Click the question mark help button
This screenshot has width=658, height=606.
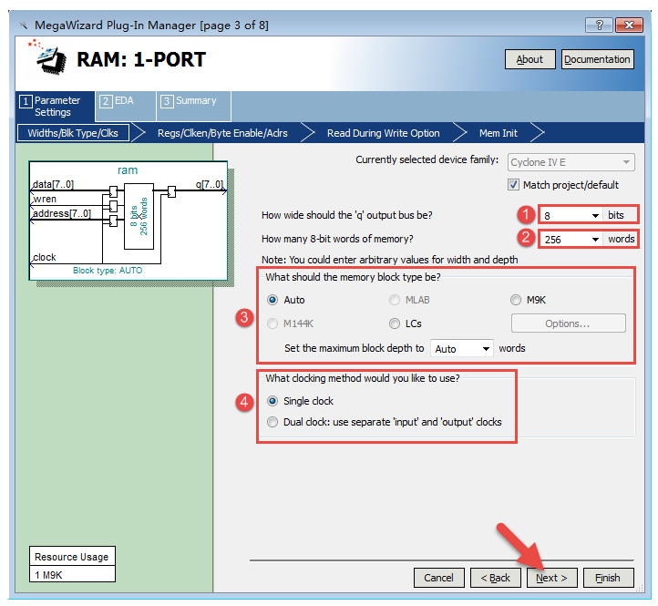599,26
